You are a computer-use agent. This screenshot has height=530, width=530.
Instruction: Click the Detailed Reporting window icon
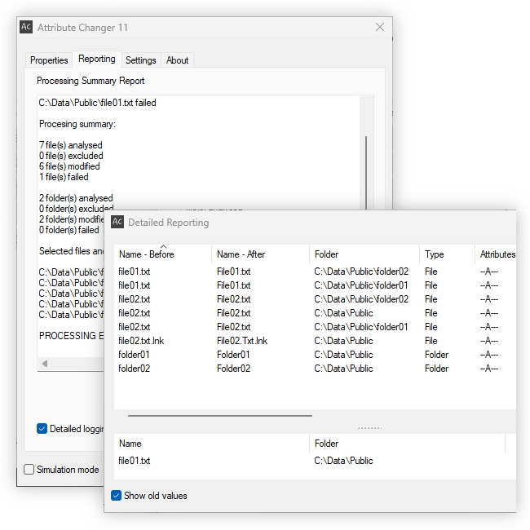pyautogui.click(x=117, y=222)
